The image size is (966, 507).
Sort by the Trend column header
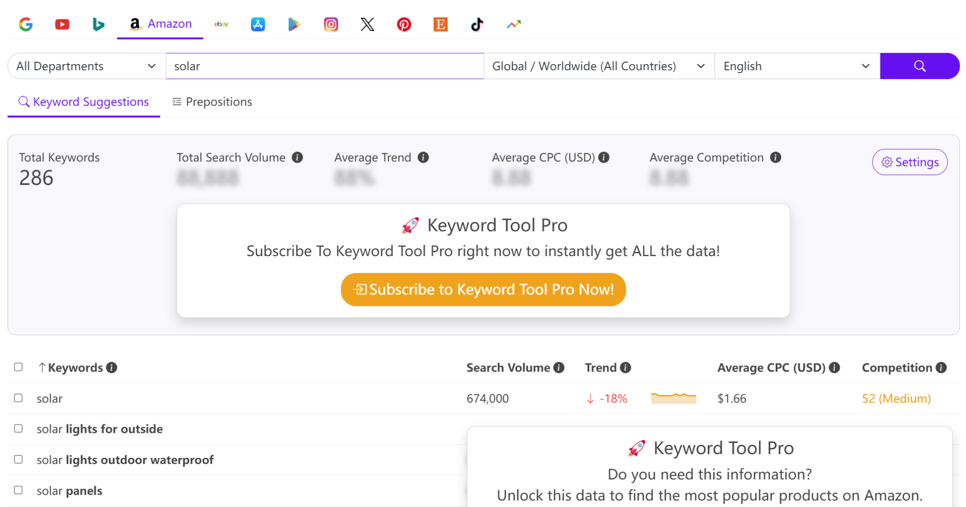600,367
